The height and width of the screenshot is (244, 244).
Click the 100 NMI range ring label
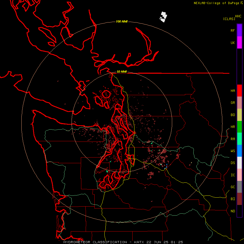pos(122,21)
